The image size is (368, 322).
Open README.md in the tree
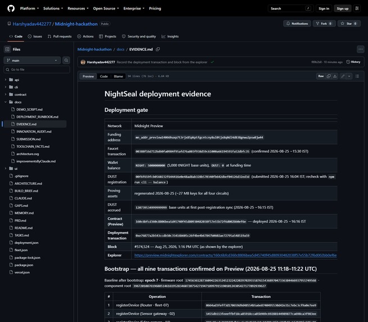[x=24, y=228]
